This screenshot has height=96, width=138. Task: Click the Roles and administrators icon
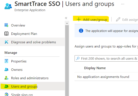(x=6, y=78)
